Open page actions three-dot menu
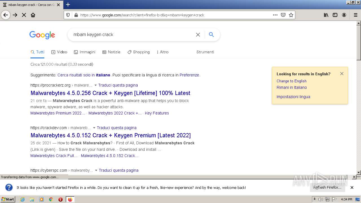Image resolution: width=361 pixels, height=203 pixels. (275, 15)
